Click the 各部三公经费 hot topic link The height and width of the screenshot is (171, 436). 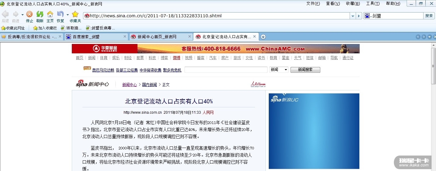click(127, 70)
